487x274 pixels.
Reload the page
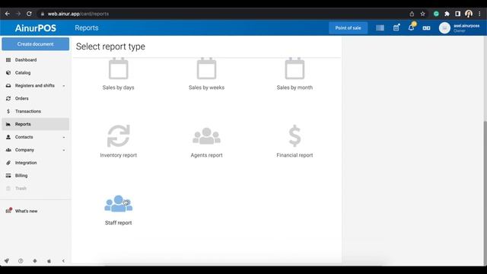pyautogui.click(x=29, y=14)
